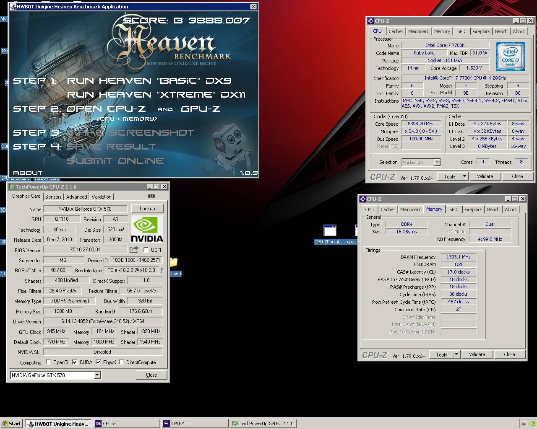Expand the NVIDIA GeForce GTX 570 dropdown
This screenshot has width=537, height=429.
[97, 375]
